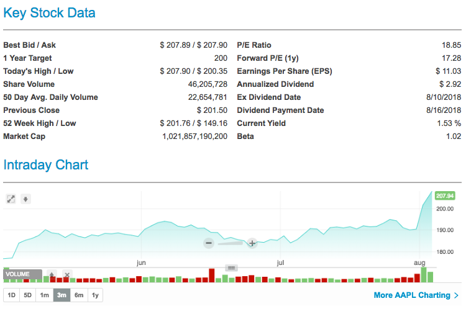Click the Annualized Dividend label
The height and width of the screenshot is (314, 466).
275,84
